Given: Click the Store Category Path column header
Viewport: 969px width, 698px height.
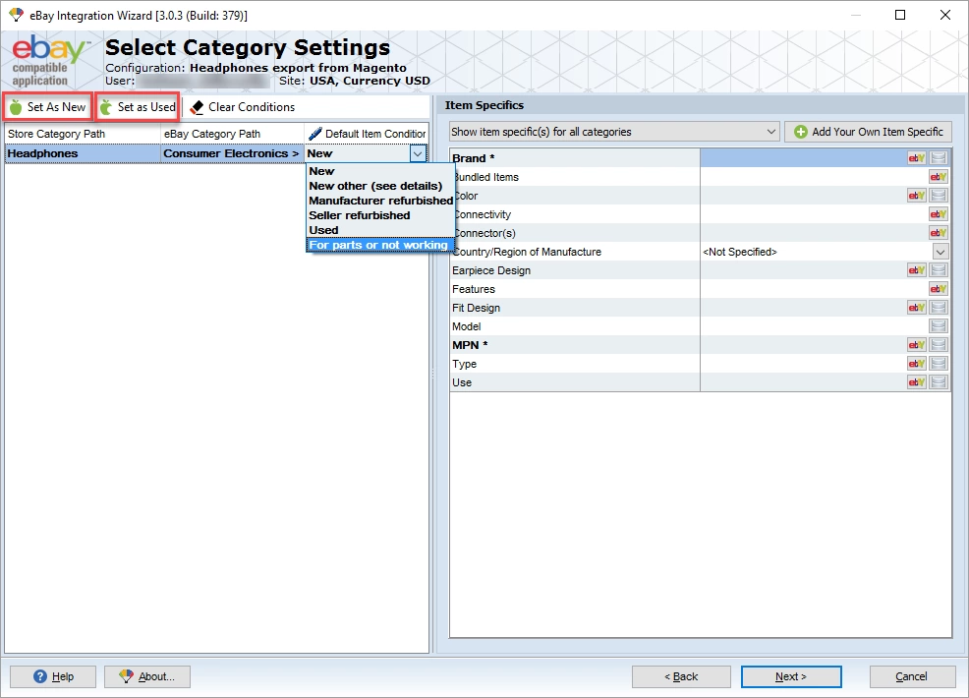Looking at the screenshot, I should coord(83,134).
